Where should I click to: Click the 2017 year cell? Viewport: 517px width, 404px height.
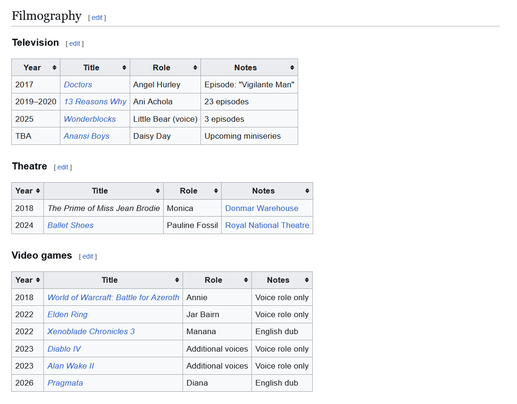click(36, 85)
